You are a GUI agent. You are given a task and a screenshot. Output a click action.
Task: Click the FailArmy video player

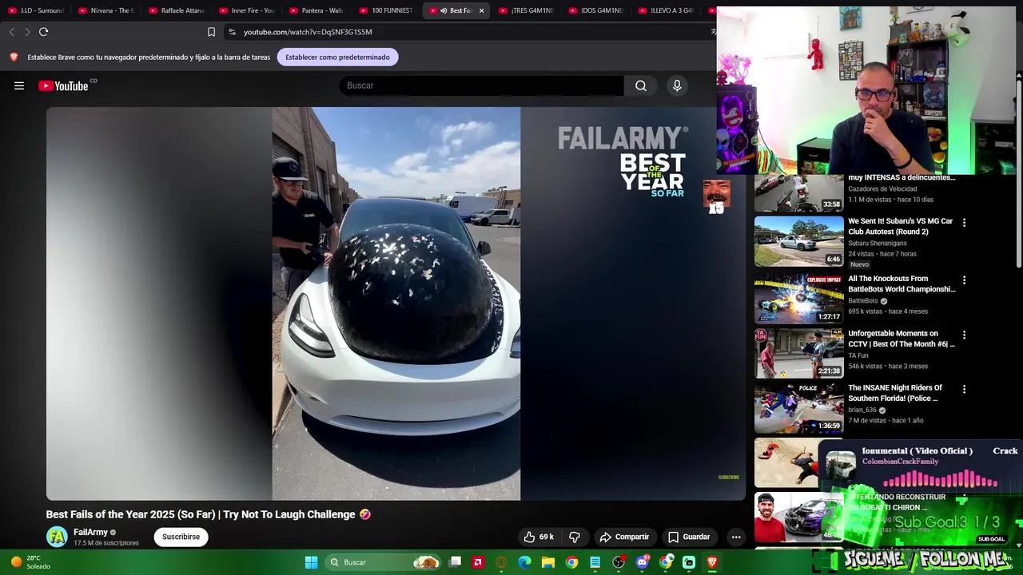396,303
